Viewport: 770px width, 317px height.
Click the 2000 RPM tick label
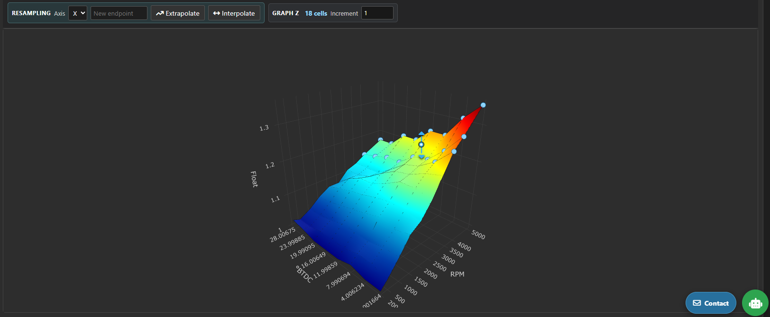[431, 274]
